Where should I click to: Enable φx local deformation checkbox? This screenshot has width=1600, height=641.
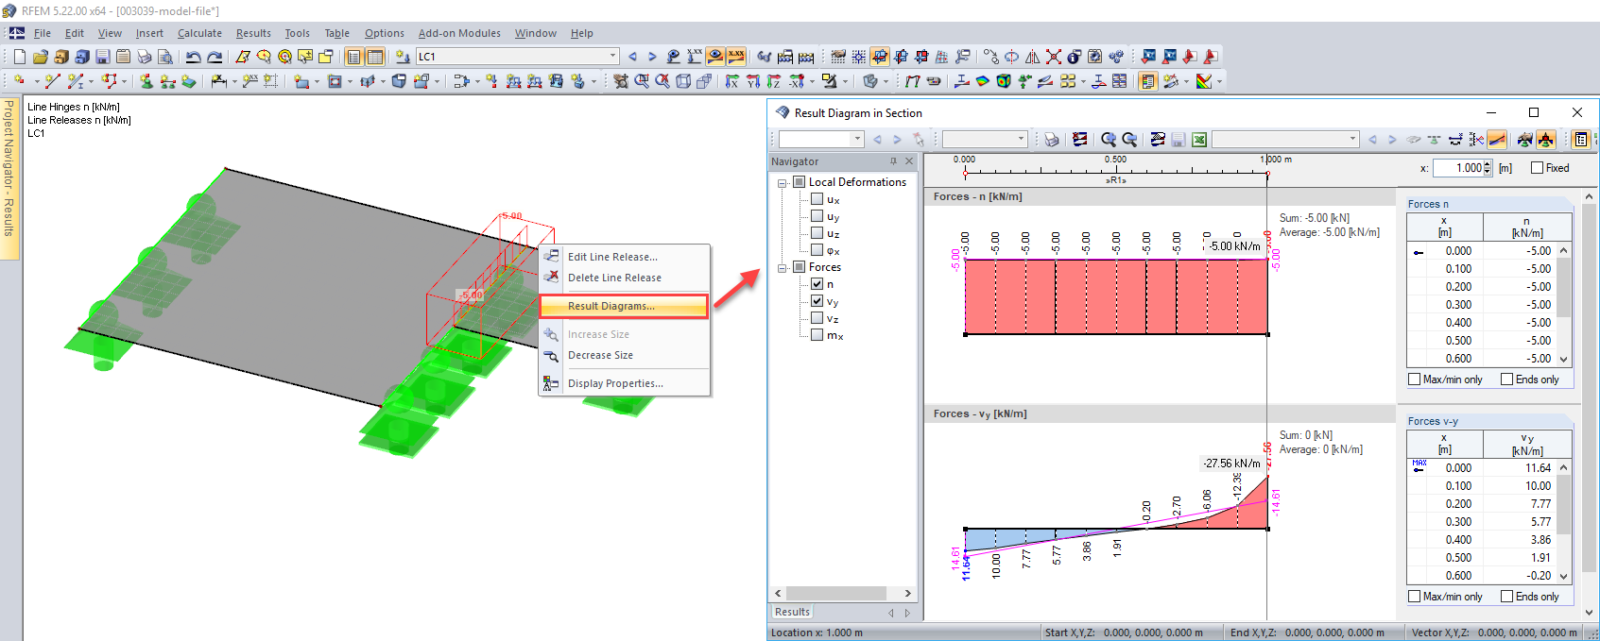[817, 250]
